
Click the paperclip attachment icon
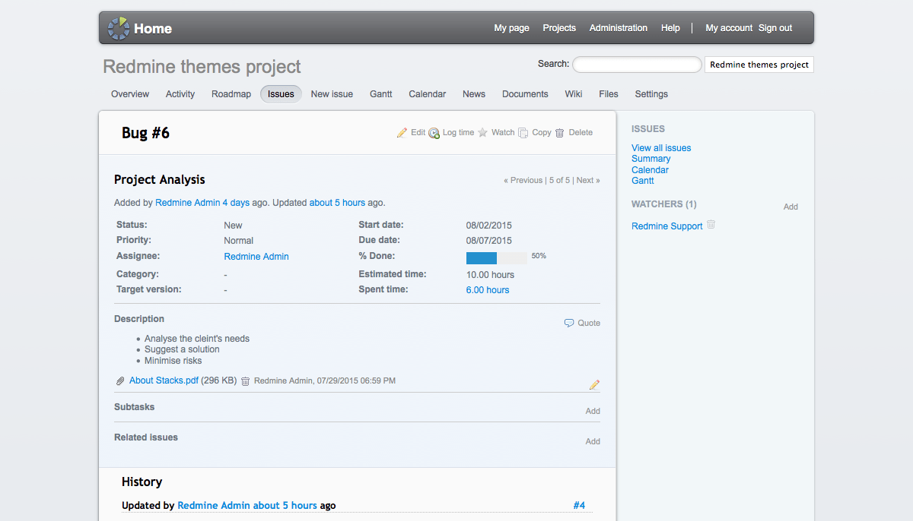point(120,381)
